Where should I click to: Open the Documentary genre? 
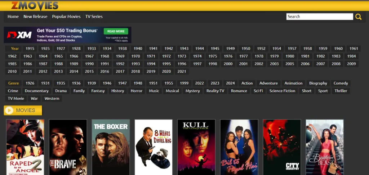[x=37, y=91]
